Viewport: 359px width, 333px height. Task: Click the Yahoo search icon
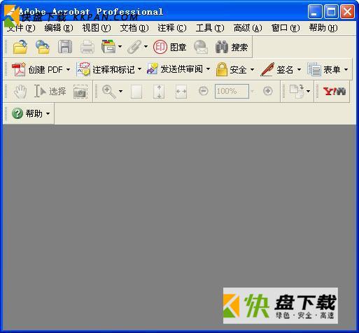coord(335,91)
